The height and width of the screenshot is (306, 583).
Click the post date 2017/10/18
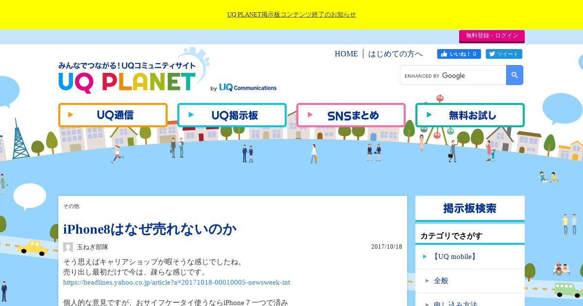click(387, 247)
